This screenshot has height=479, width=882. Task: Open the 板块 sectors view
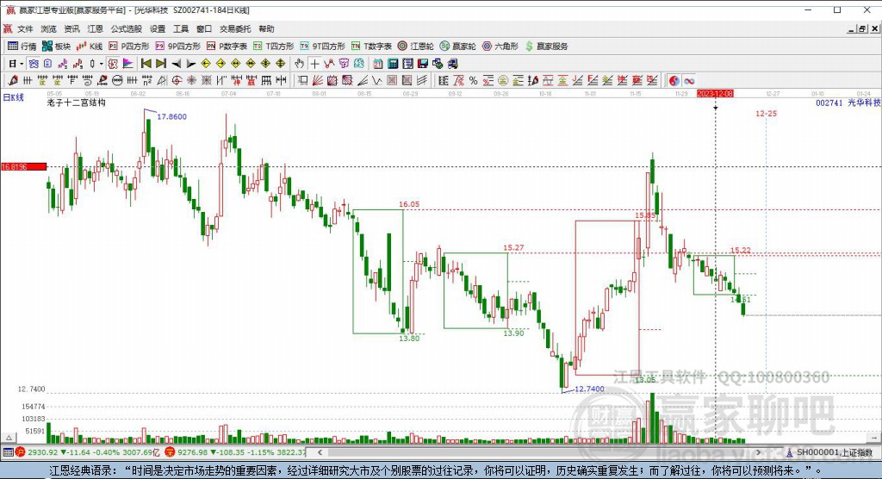click(x=56, y=47)
